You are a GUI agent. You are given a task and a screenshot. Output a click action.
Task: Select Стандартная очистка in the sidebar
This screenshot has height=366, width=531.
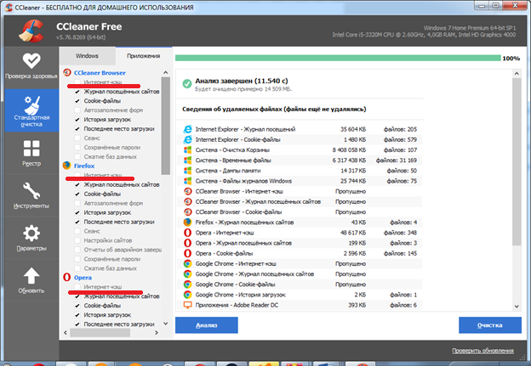point(31,110)
